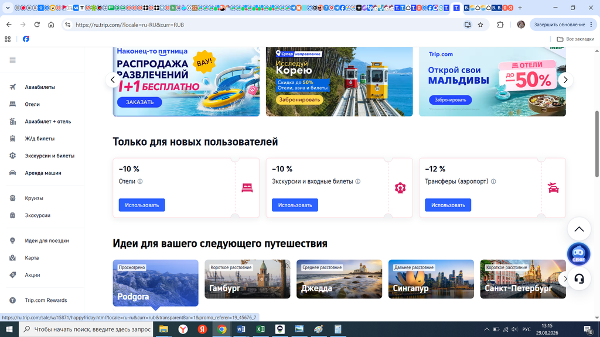Click the browser back button
The image size is (600, 337).
(9, 25)
